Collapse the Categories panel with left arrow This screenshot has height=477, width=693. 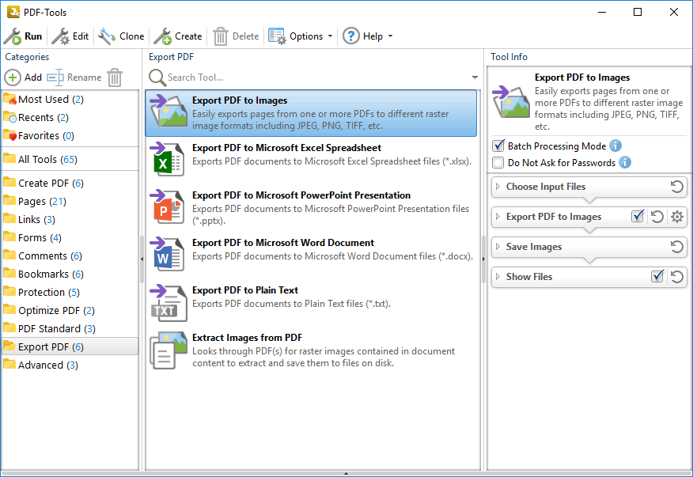pyautogui.click(x=142, y=259)
